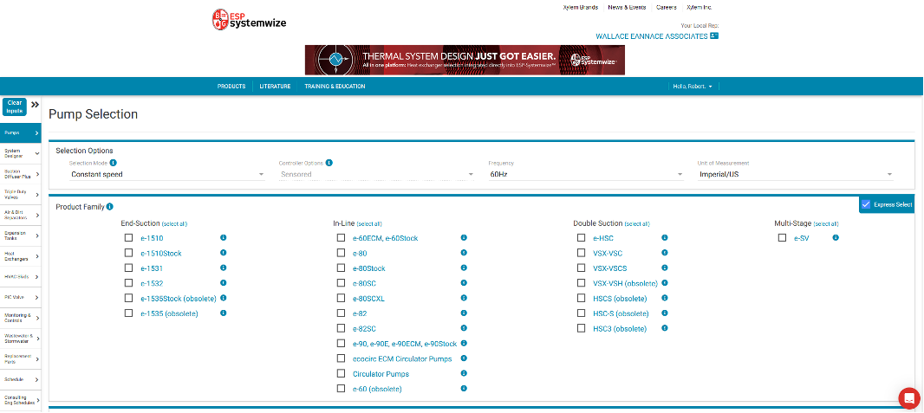Viewport: 924px width, 413px height.
Task: Open Heat Exchangers in the sidebar
Action: (20, 258)
